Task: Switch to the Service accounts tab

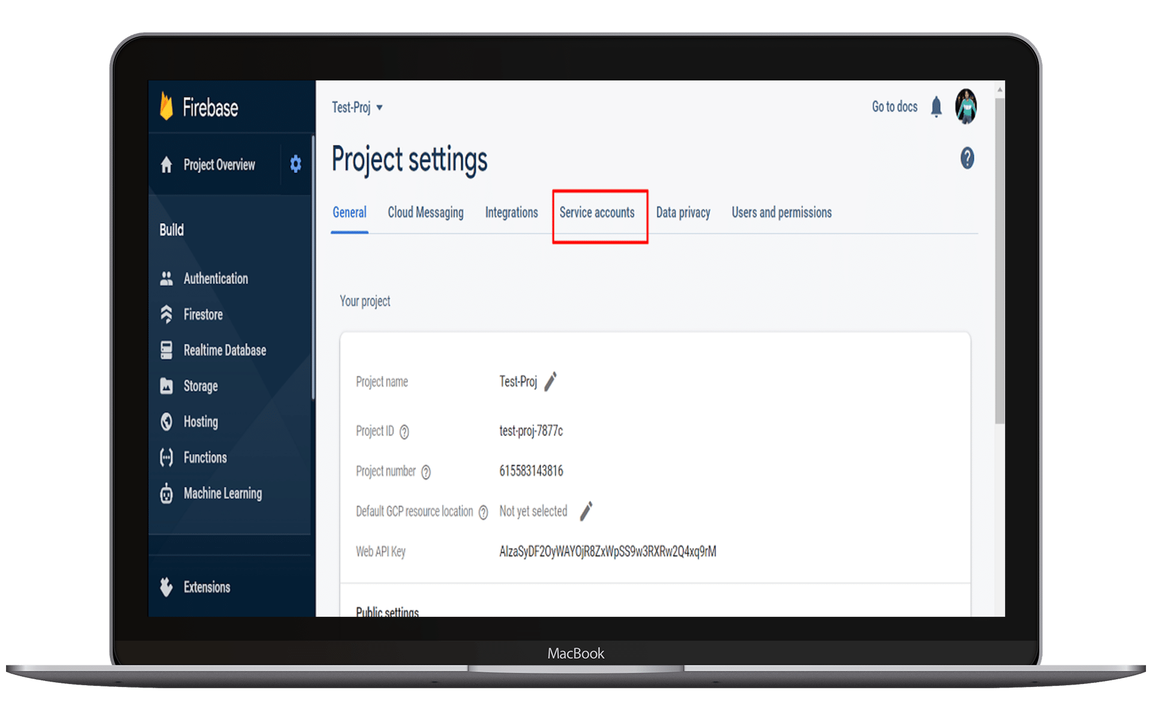Action: pyautogui.click(x=597, y=212)
